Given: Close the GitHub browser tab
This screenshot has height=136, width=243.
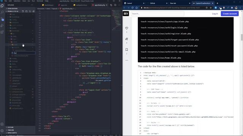Looking at the screenshot, I should coord(167,3).
